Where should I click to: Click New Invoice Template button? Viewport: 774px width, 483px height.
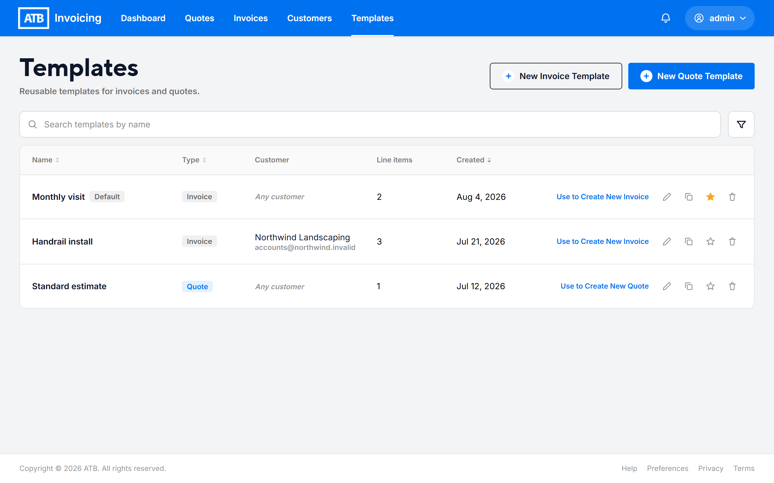(x=556, y=76)
